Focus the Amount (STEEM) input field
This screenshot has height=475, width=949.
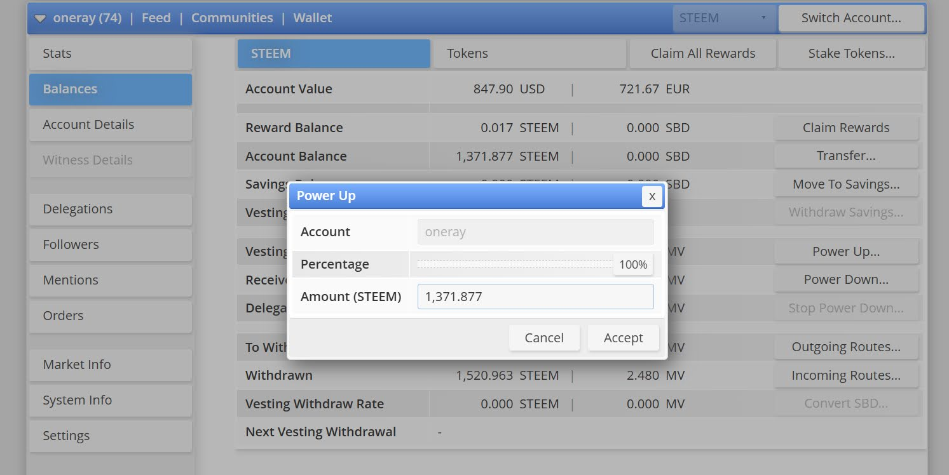pos(535,297)
